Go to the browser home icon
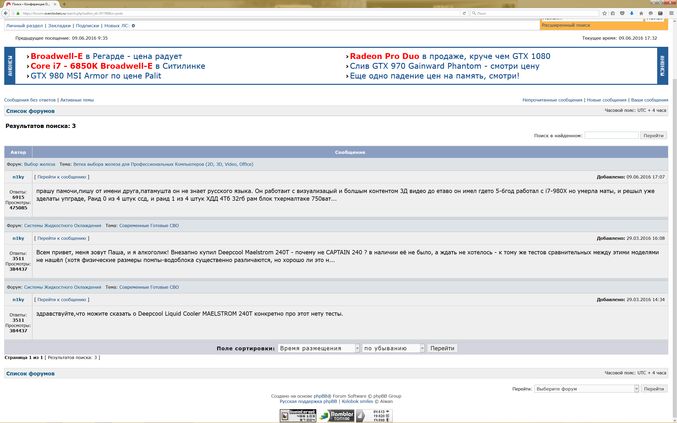 [641, 13]
